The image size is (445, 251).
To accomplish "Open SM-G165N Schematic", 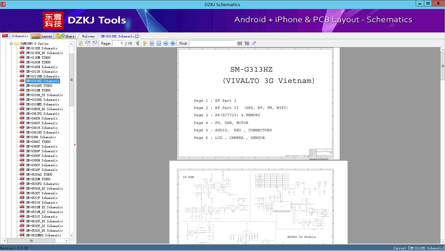I will [x=42, y=67].
